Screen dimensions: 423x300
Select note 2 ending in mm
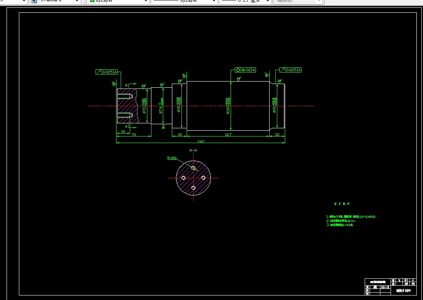(341, 221)
